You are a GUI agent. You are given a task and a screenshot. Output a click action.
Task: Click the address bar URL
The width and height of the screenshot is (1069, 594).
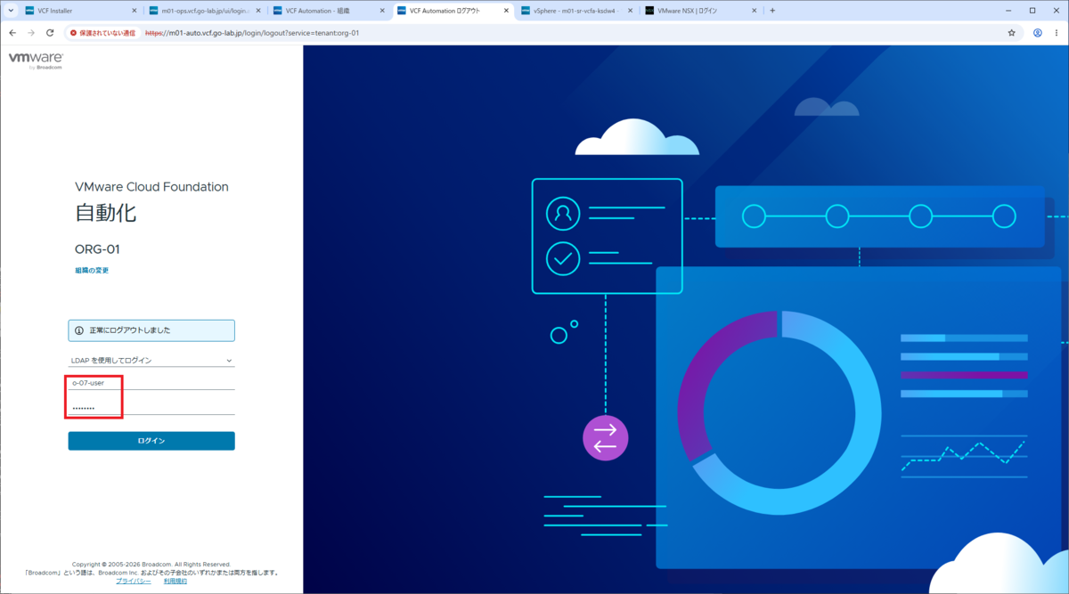coord(252,32)
